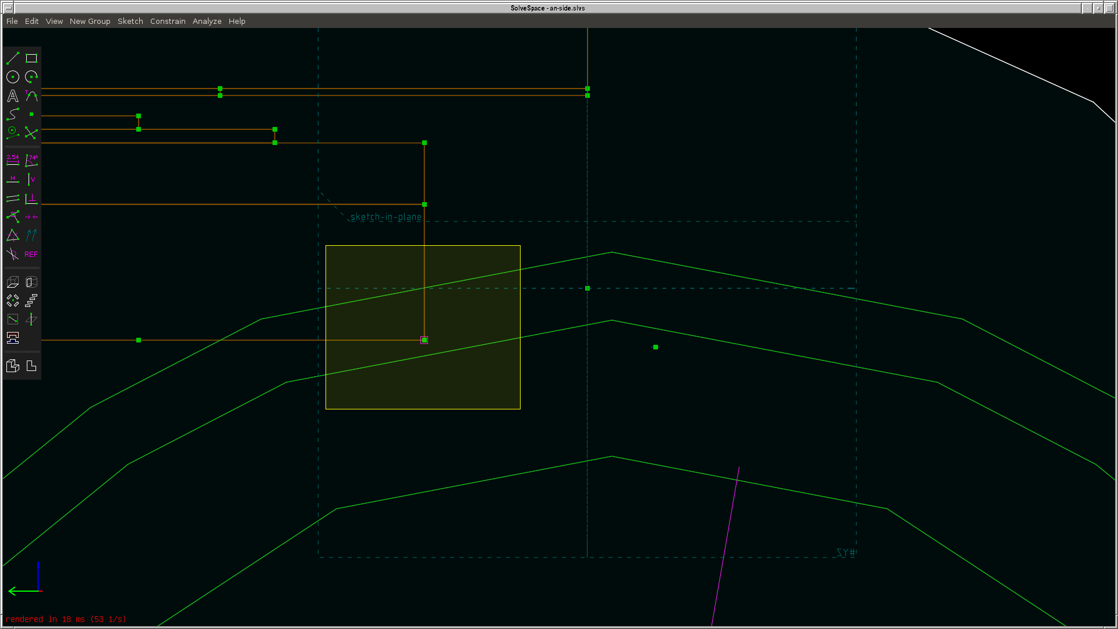Select the arc of circle tool

pos(31,77)
